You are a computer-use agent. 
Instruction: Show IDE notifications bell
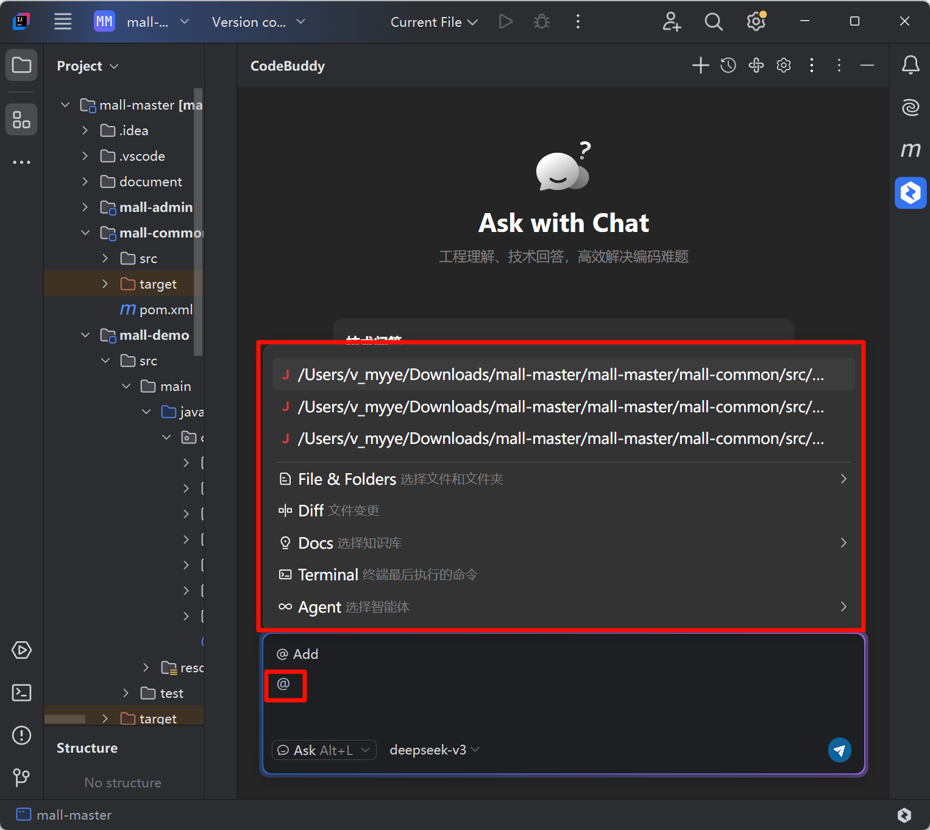coord(910,65)
